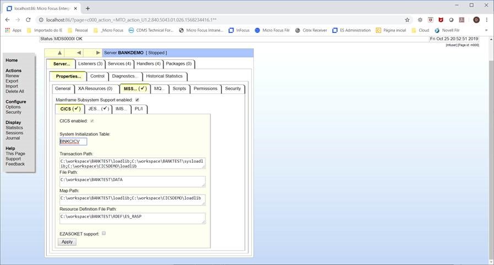Click the gear extension icon

click(420, 20)
